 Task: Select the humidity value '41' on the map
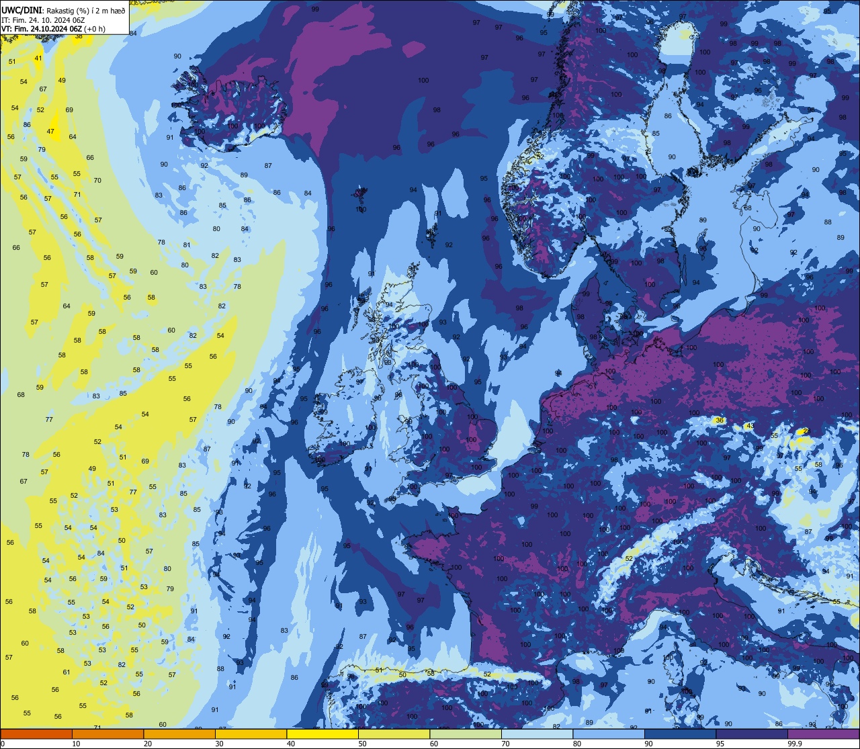(38, 58)
